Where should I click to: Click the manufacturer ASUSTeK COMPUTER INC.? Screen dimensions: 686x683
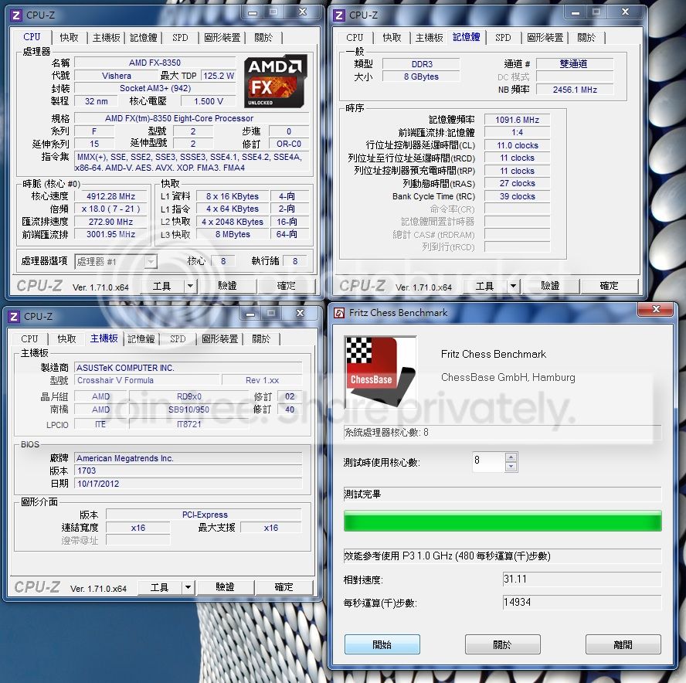click(x=188, y=368)
